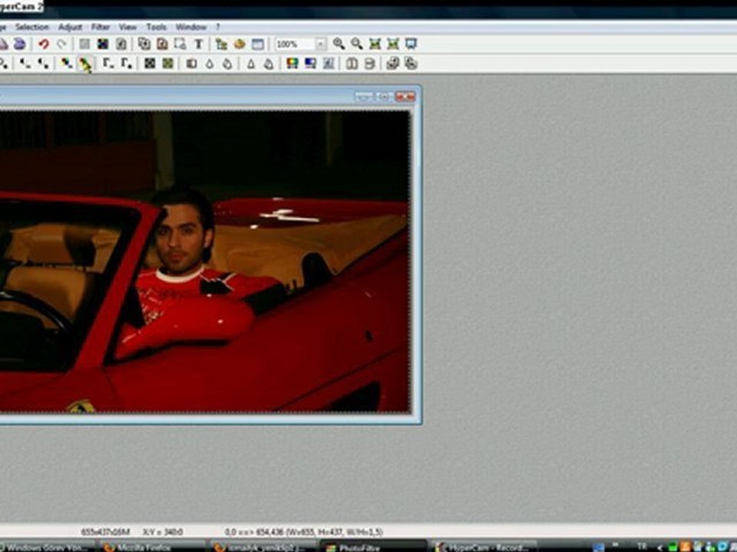Image resolution: width=737 pixels, height=552 pixels.
Task: Click the Zoom out magnifier icon
Action: pyautogui.click(x=356, y=44)
